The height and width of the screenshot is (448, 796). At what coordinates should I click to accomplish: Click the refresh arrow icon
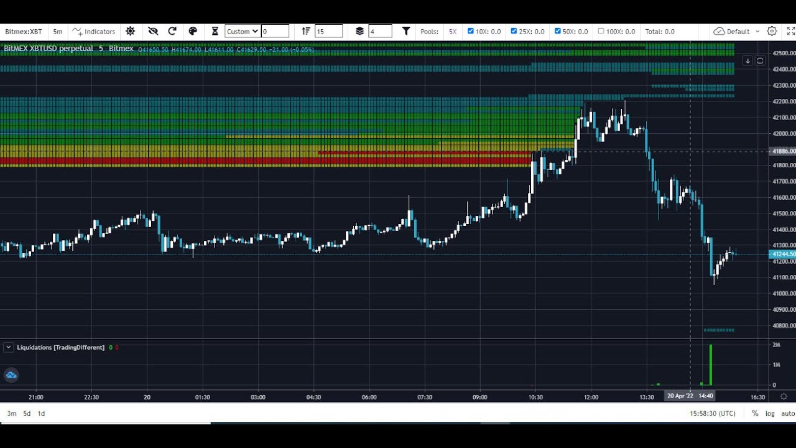[172, 31]
